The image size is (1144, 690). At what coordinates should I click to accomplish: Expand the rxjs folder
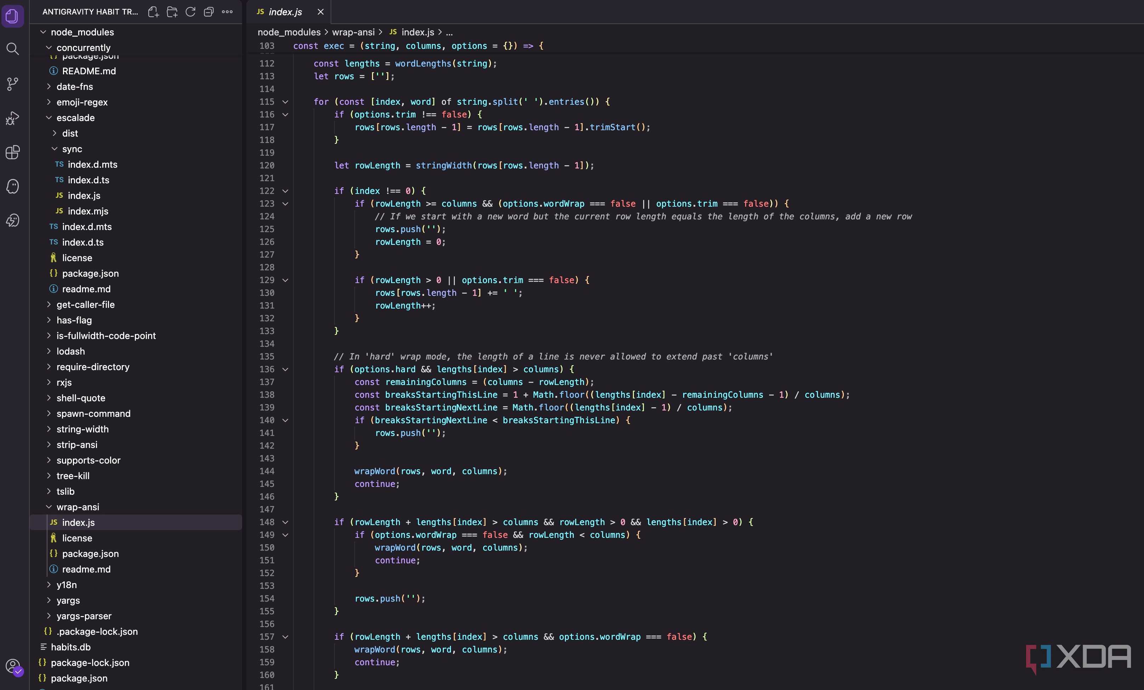pos(49,383)
